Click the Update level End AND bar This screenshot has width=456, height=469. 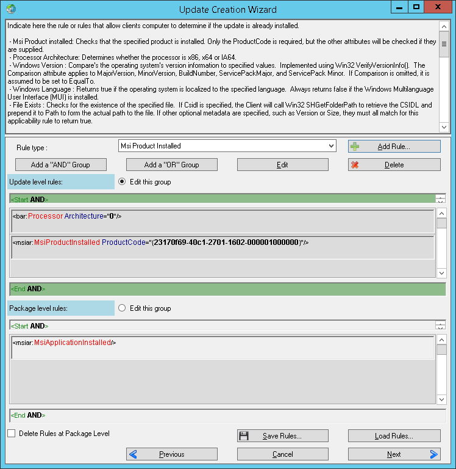coord(227,289)
